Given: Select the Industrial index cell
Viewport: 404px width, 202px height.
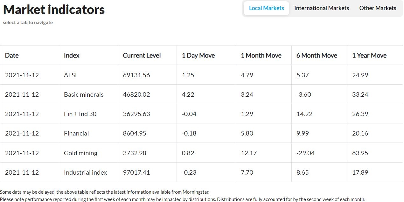Looking at the screenshot, I should click(x=85, y=172).
